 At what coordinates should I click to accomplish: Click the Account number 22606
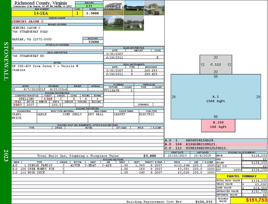tap(93, 42)
